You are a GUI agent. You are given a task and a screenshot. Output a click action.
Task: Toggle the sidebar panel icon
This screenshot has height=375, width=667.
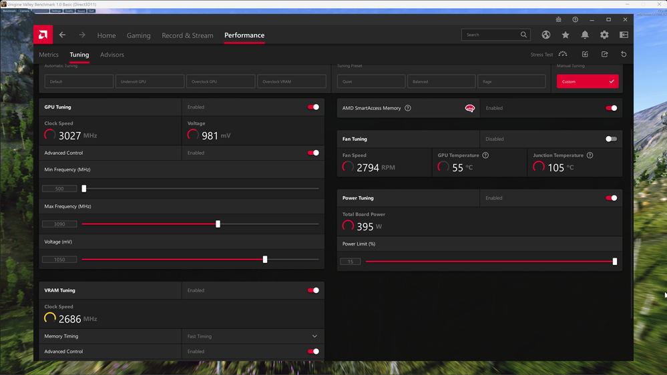[x=624, y=35]
